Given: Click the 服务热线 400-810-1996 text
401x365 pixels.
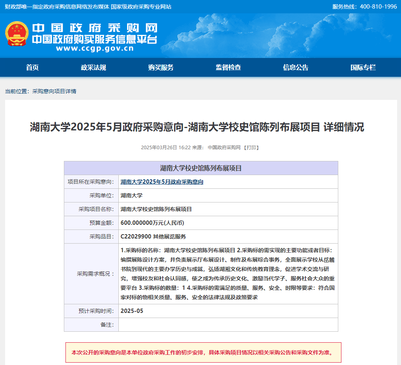Looking at the screenshot, I should coord(365,7).
